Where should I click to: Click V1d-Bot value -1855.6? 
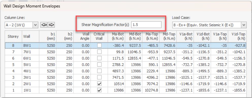tap(203, 90)
